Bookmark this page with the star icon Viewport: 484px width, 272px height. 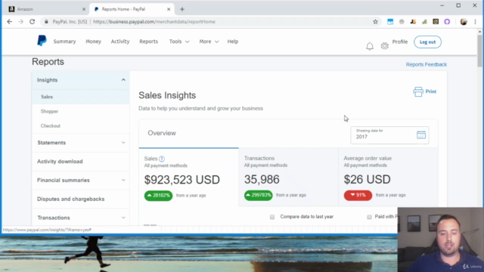click(375, 22)
